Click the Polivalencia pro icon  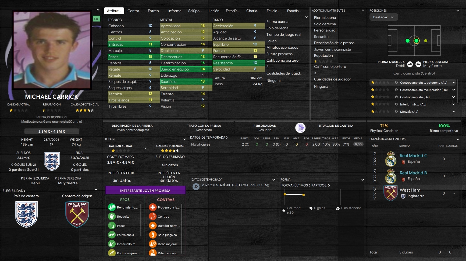tap(112, 235)
